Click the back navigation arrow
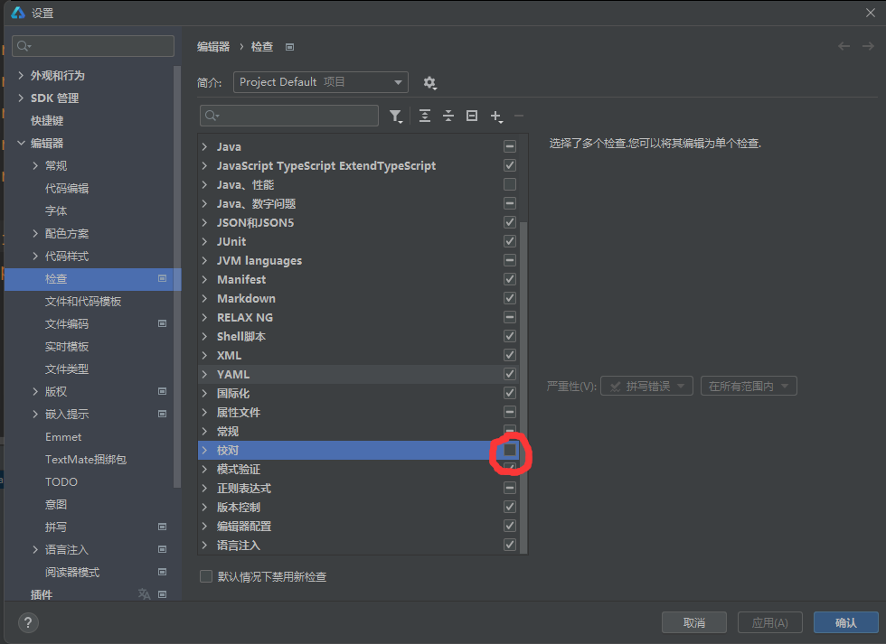886x644 pixels. click(x=844, y=46)
